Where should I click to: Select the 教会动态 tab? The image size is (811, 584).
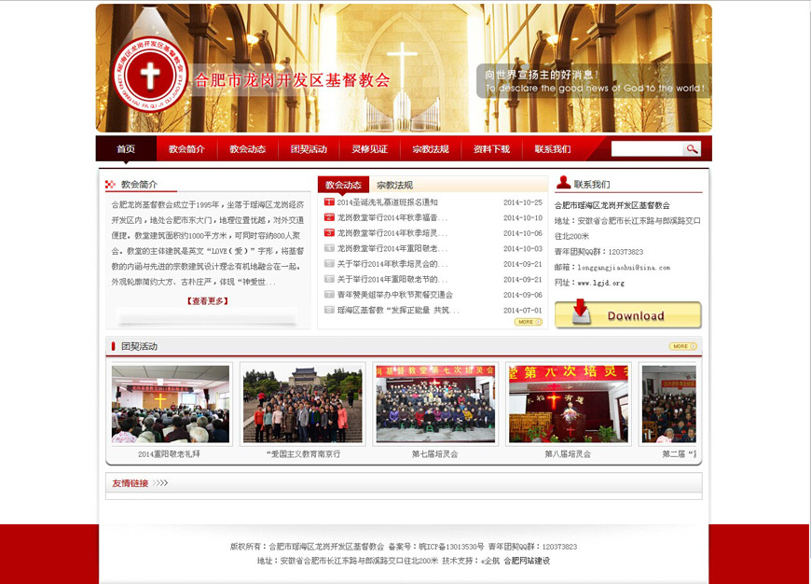[343, 185]
